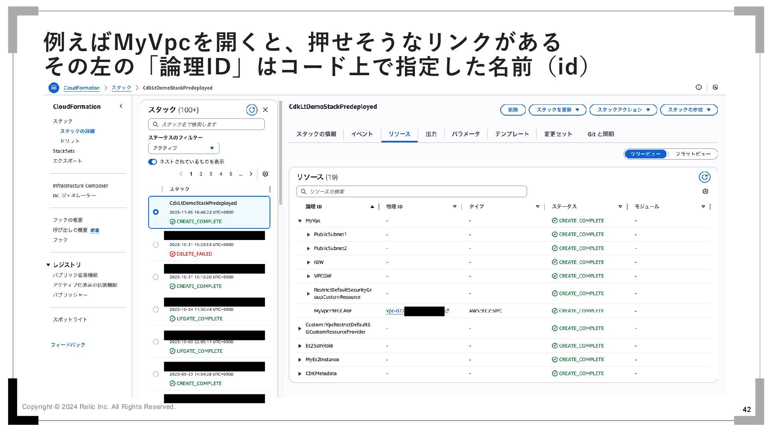Viewport: 769px width, 432px height.
Task: Refresh the stack list
Action: [x=252, y=110]
